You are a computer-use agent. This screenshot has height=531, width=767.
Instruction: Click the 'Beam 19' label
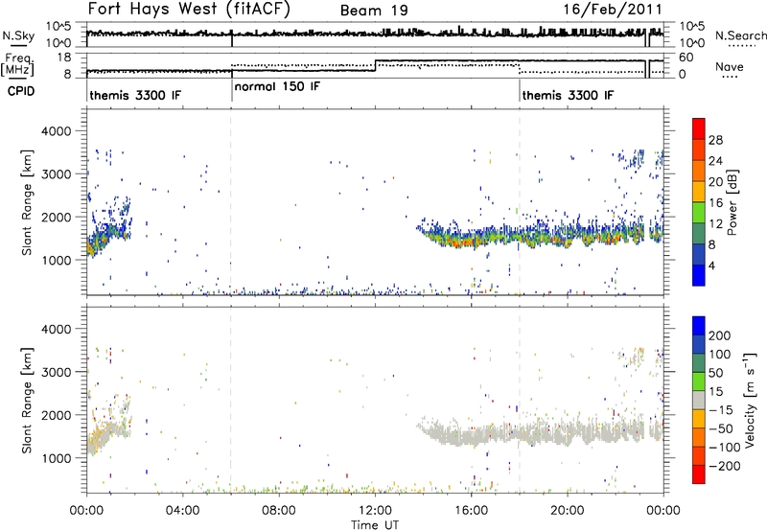coord(374,11)
